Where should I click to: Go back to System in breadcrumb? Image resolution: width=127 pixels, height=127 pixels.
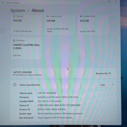click(x=18, y=11)
